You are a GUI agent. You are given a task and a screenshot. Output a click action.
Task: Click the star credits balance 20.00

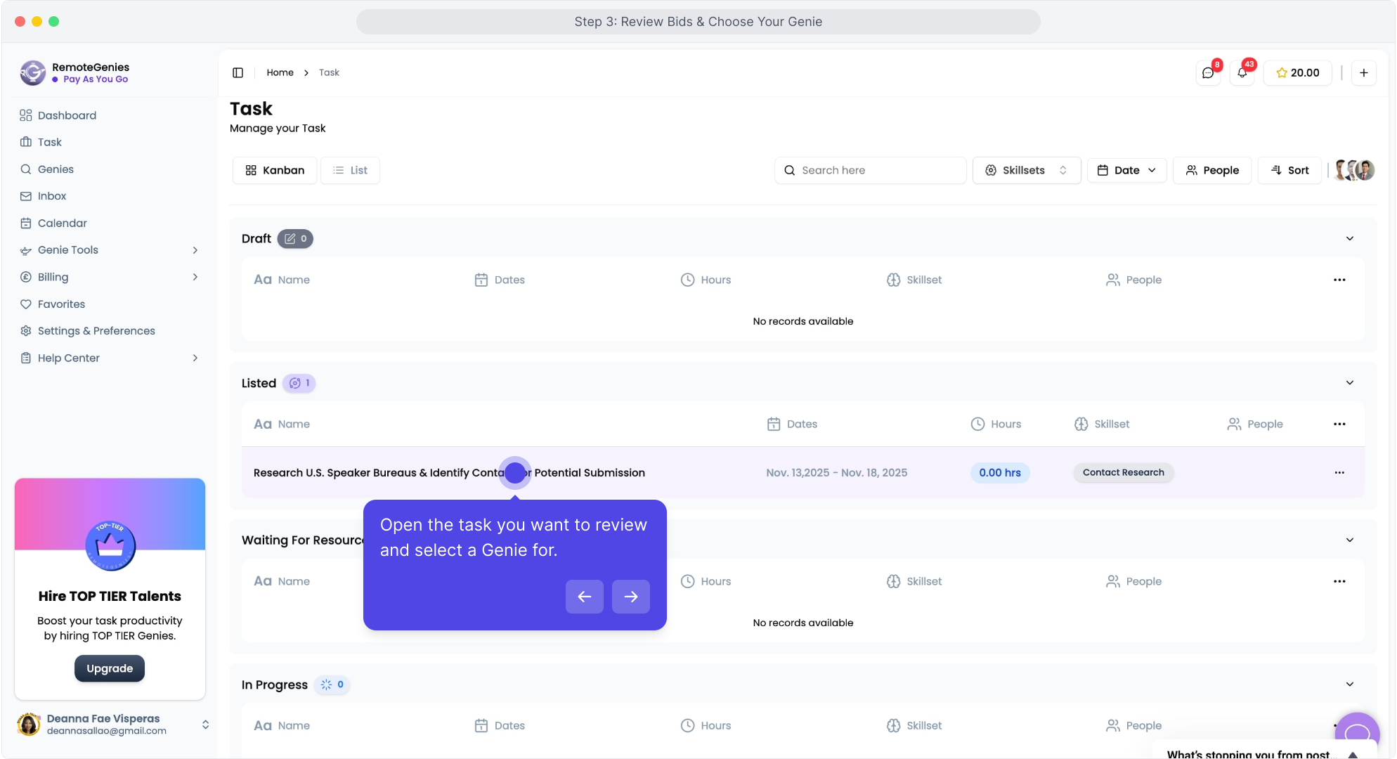click(1297, 73)
